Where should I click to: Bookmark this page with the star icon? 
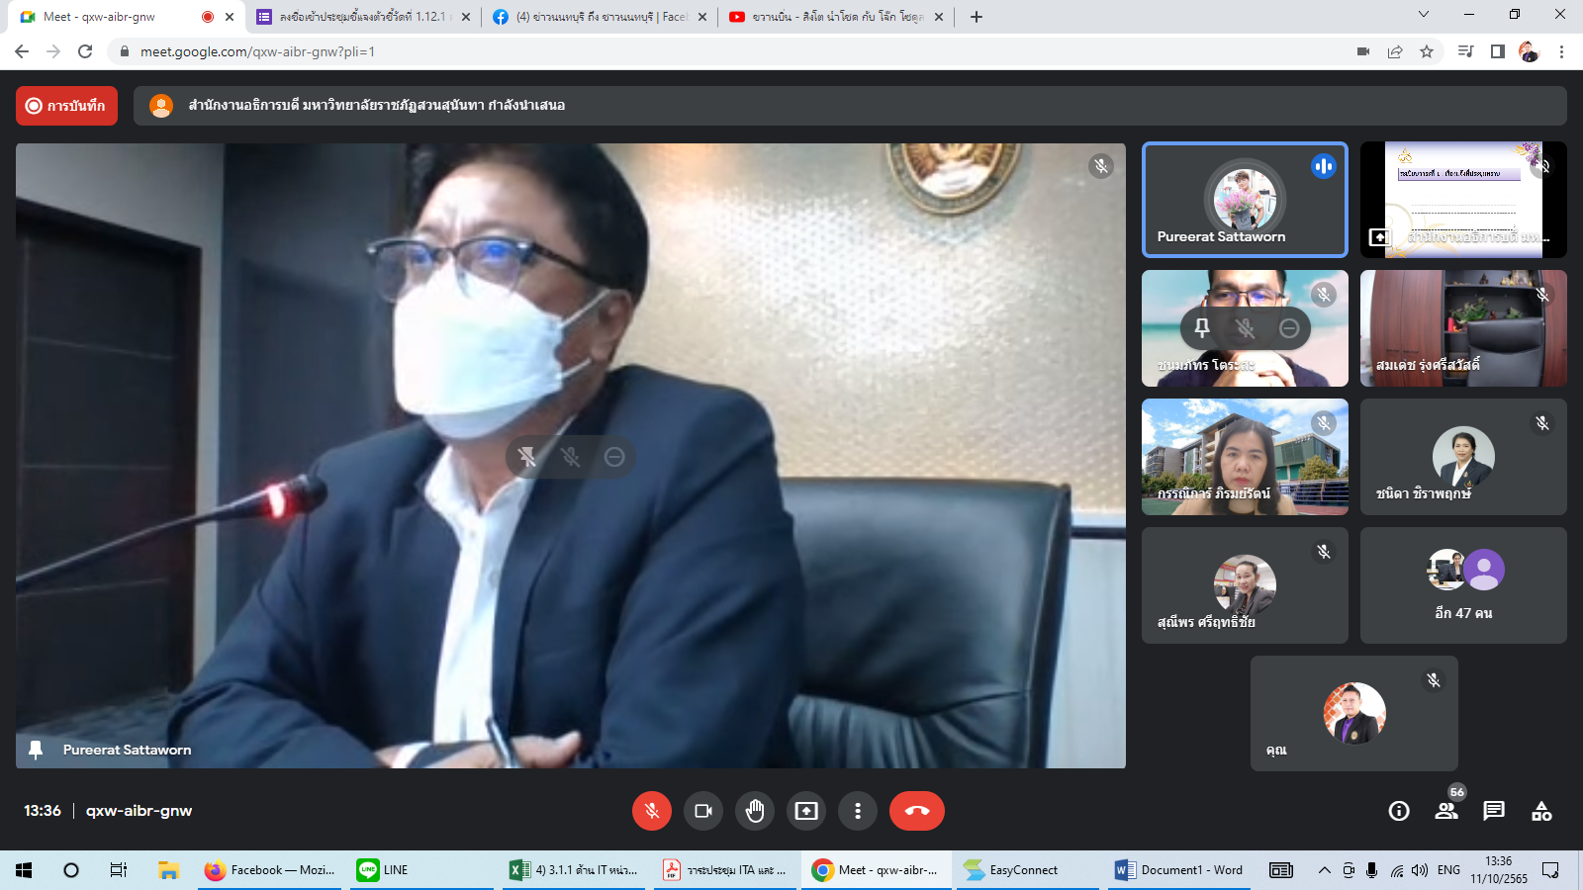(x=1427, y=51)
